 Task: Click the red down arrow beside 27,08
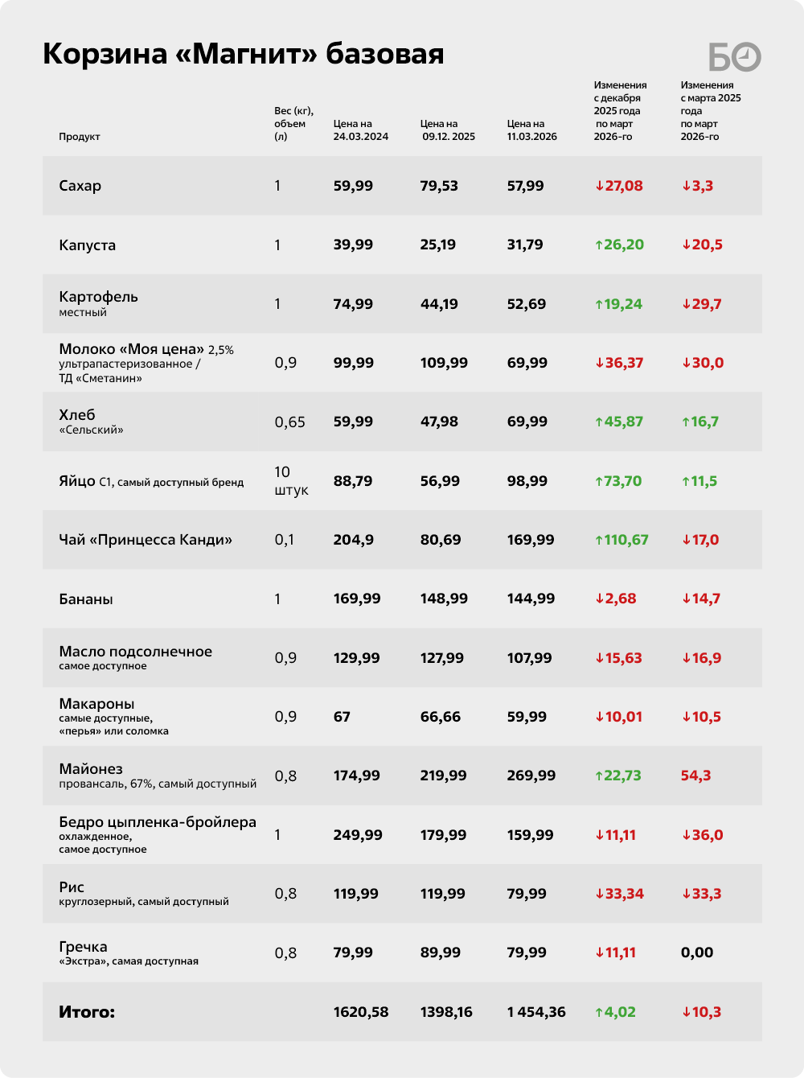(x=599, y=187)
